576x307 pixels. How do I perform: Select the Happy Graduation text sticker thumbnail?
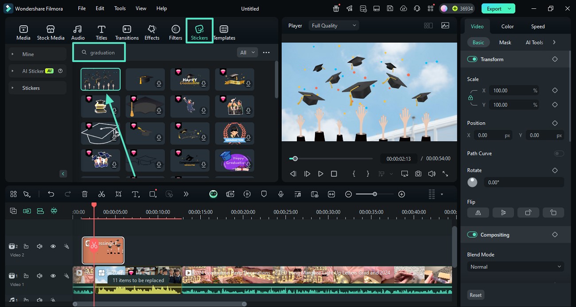pyautogui.click(x=190, y=79)
